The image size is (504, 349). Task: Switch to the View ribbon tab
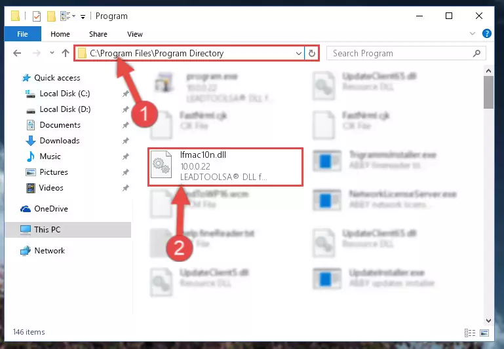134,34
